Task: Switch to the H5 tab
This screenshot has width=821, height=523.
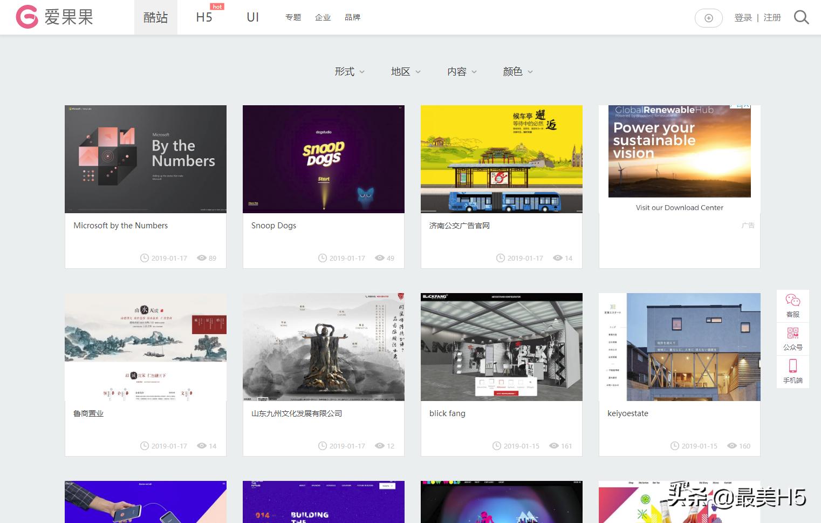Action: (204, 18)
